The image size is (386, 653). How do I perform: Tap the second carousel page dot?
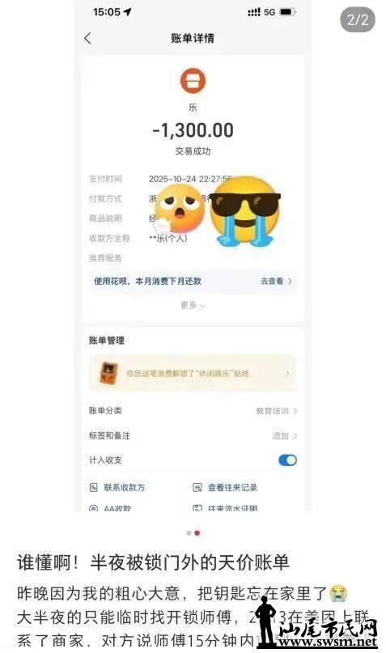coord(197,533)
